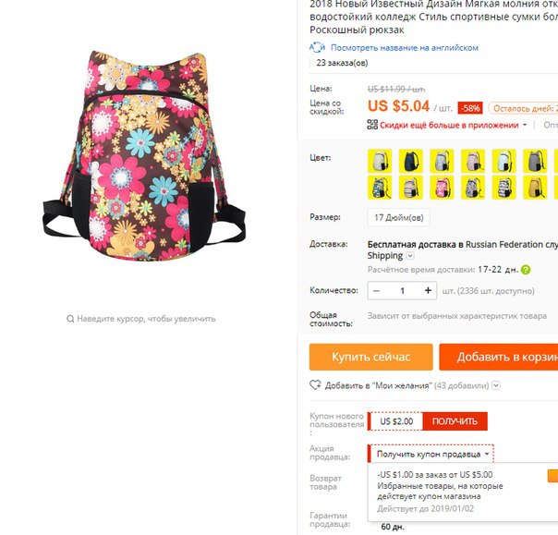Expand the shipping method dropdown arrow

(x=410, y=256)
